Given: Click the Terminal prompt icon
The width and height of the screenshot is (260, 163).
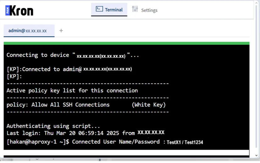Looking at the screenshot, I should [x=99, y=9].
